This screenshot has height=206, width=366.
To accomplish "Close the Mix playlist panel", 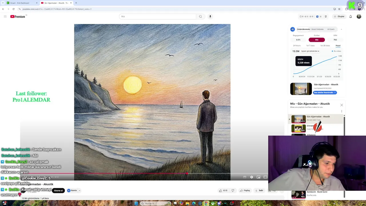I will tap(342, 105).
